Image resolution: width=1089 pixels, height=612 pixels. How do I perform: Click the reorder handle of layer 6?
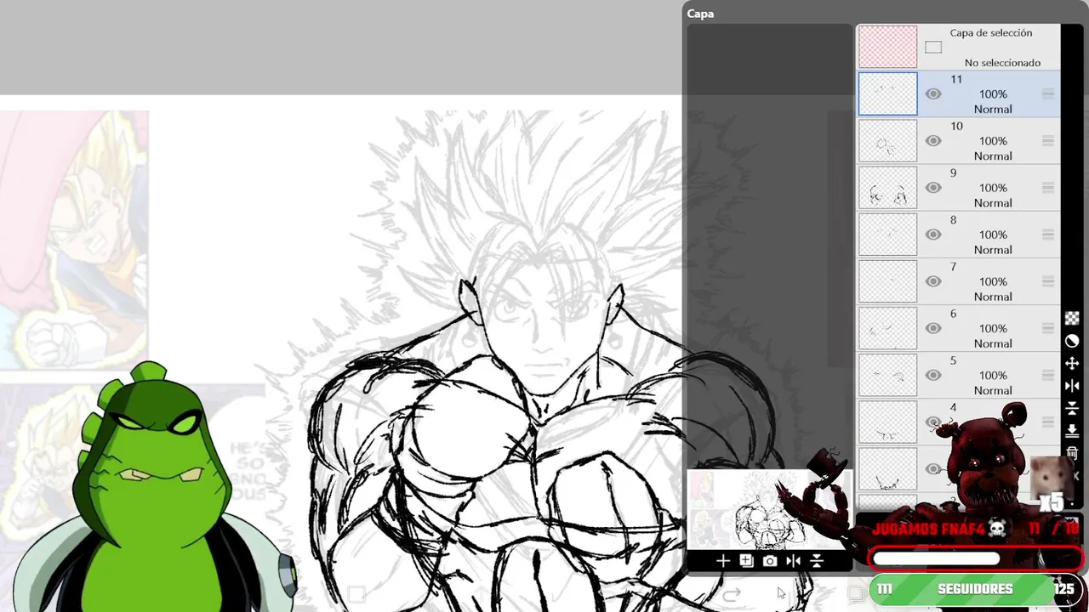[x=1048, y=328]
